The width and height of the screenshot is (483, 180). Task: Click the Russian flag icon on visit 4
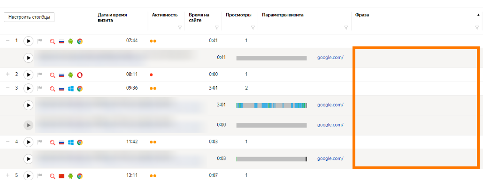pyautogui.click(x=61, y=142)
